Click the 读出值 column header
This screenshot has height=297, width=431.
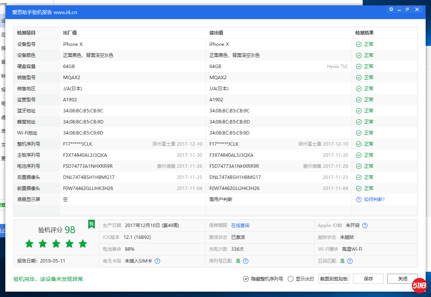click(x=216, y=33)
